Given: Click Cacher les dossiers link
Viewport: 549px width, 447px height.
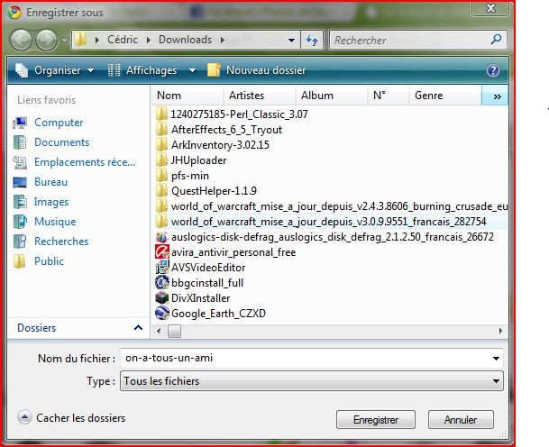Looking at the screenshot, I should (x=80, y=418).
